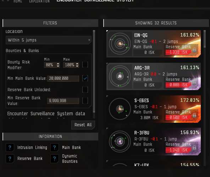This screenshot has height=177, width=210.
Task: Click the results list vertical scrollbar
Action: pyautogui.click(x=205, y=39)
